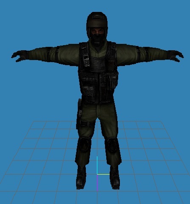Select the boot on the right side
The height and width of the screenshot is (204, 190).
click(115, 178)
